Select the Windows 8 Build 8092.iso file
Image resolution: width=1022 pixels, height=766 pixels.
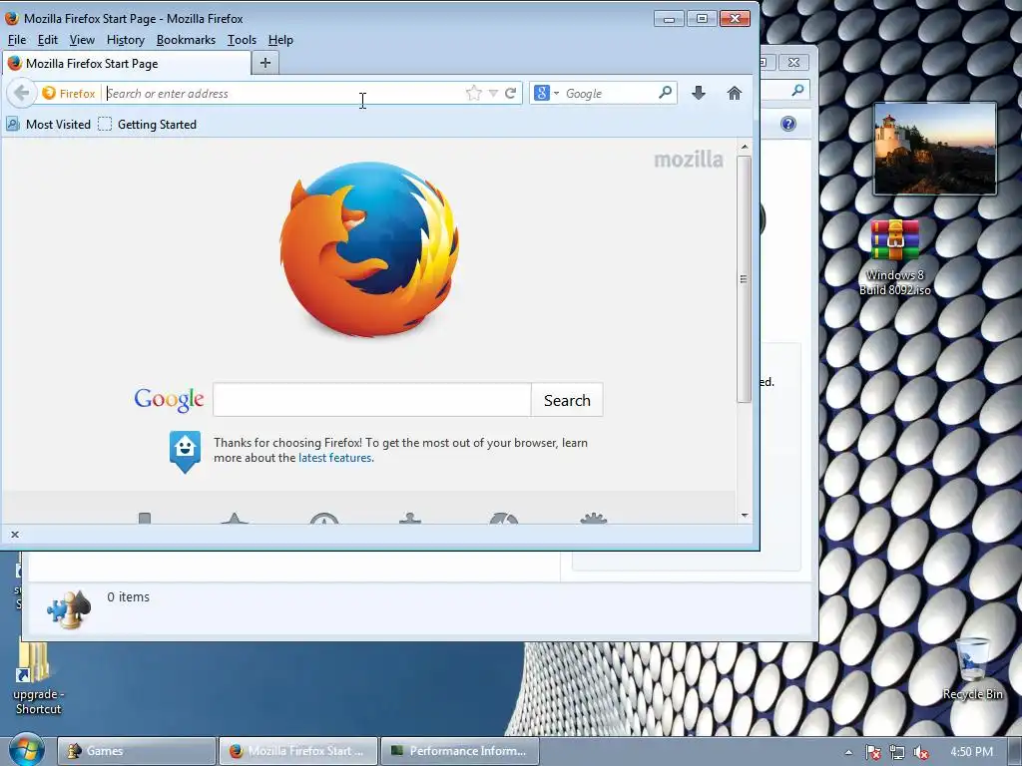[895, 256]
